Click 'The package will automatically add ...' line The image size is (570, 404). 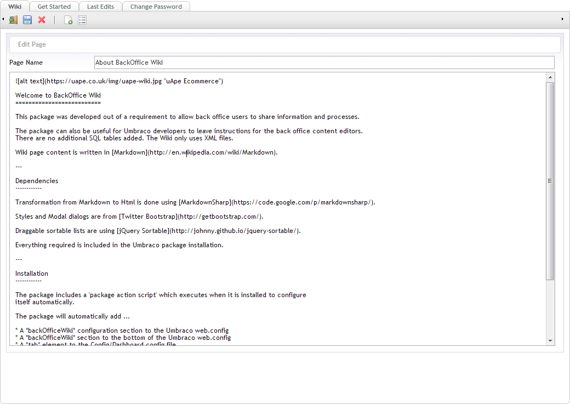pos(72,316)
